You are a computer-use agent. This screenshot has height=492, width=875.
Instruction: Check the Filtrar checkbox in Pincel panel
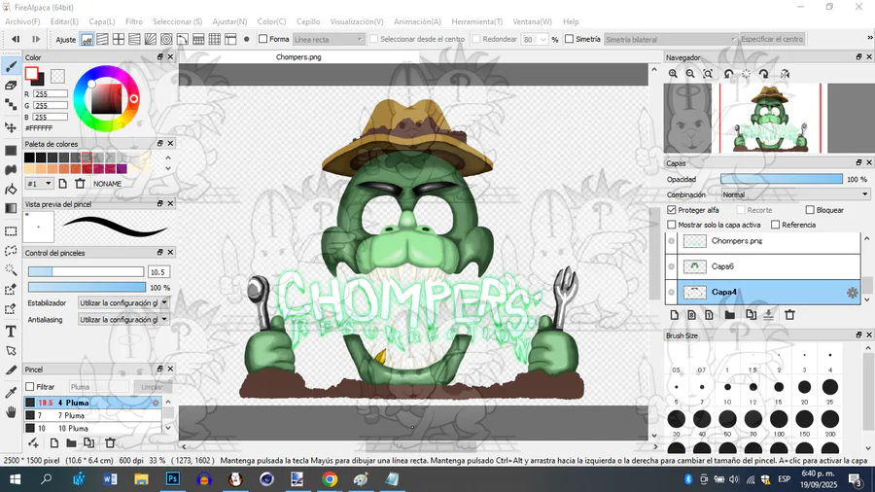tap(30, 387)
